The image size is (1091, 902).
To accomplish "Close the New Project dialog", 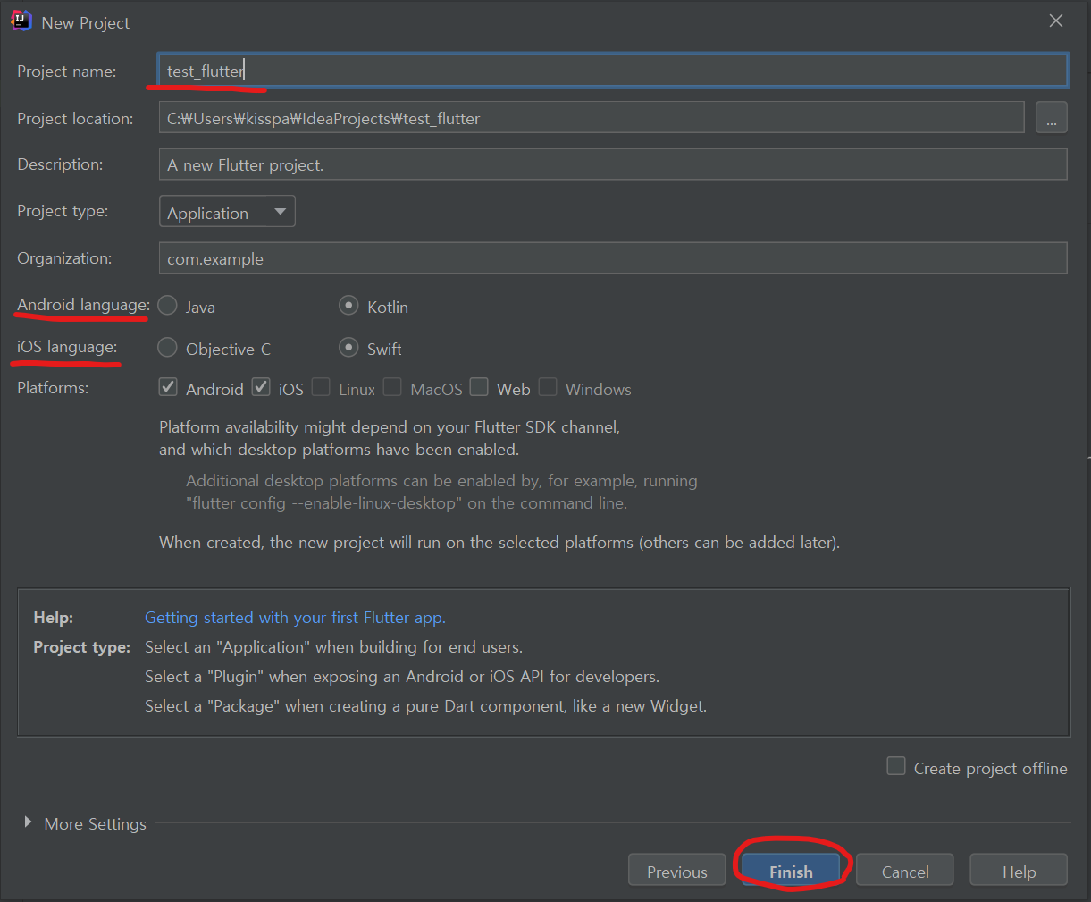I will pos(1056,21).
